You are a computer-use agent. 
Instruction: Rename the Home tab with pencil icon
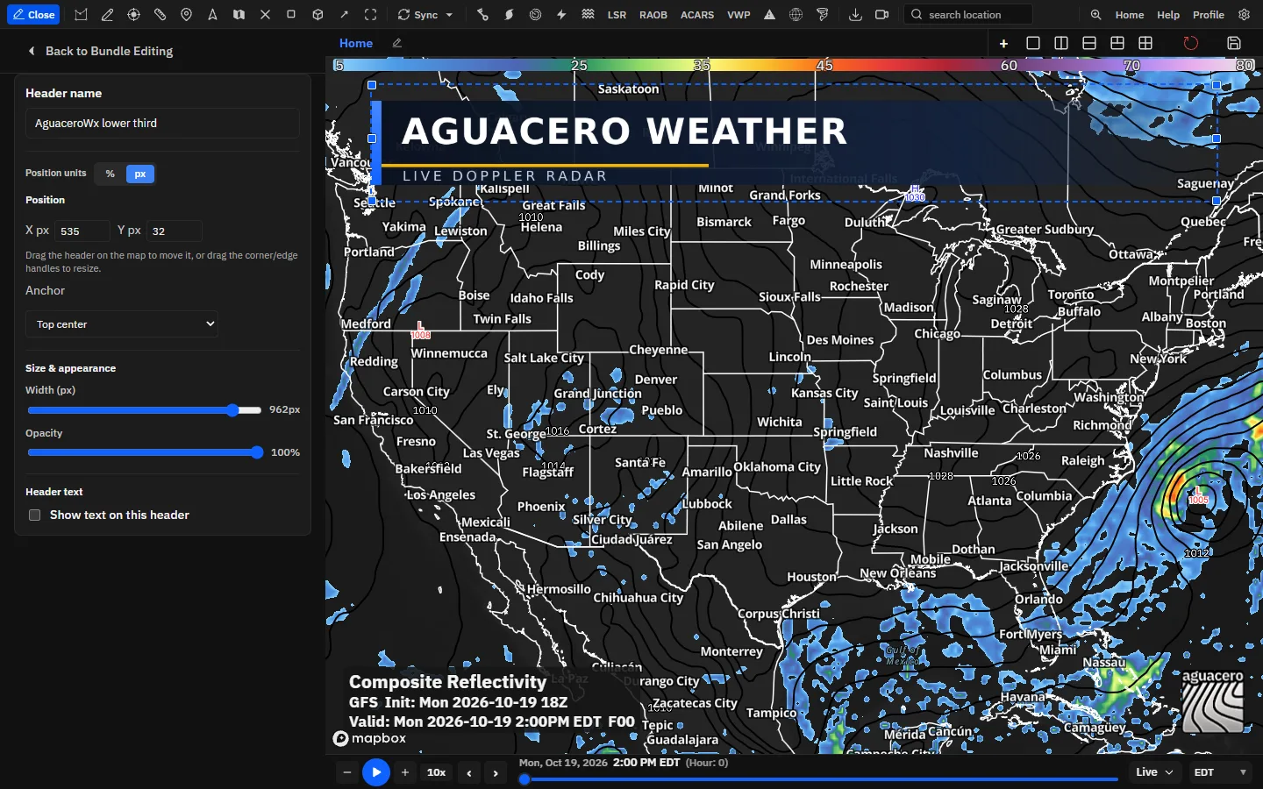pyautogui.click(x=396, y=43)
